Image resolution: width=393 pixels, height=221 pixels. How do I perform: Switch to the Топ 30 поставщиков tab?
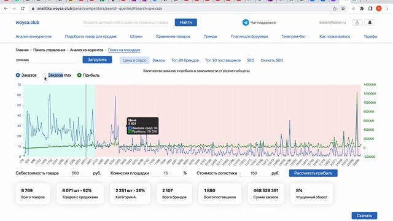click(x=223, y=60)
